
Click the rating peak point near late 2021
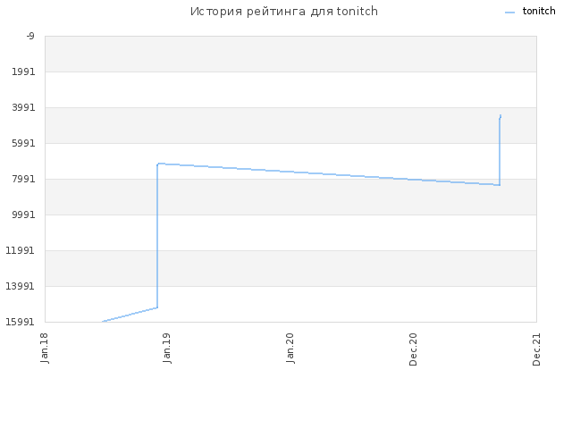point(500,115)
